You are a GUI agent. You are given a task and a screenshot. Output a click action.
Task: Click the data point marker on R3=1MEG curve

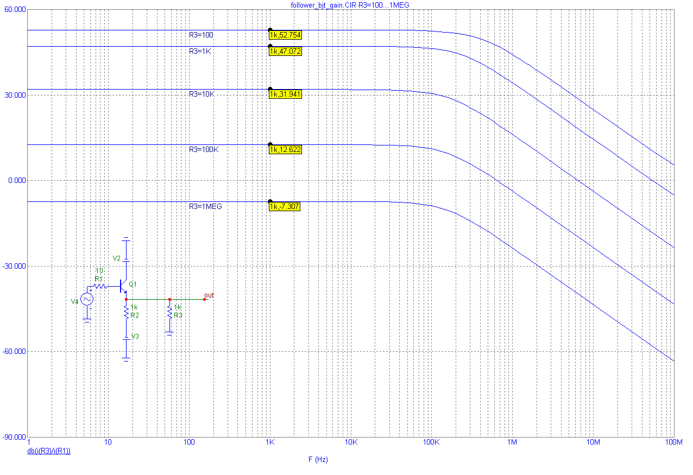click(270, 202)
